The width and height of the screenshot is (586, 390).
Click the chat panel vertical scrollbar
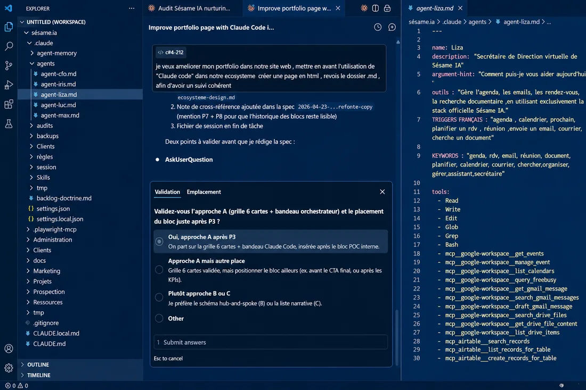pyautogui.click(x=397, y=338)
